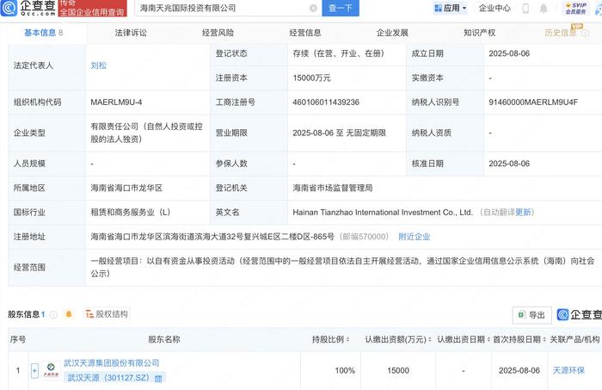Select the registered address text
Screen dimensions: 602x390
(212, 237)
